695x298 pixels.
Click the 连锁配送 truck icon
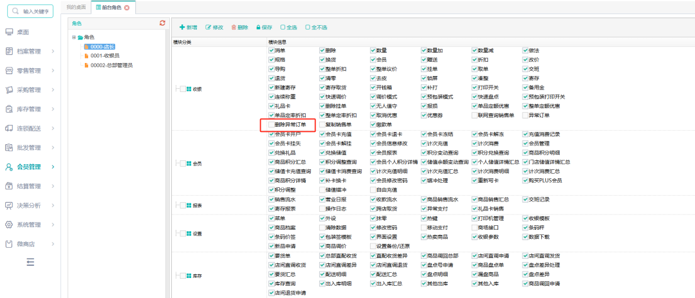pyautogui.click(x=9, y=128)
